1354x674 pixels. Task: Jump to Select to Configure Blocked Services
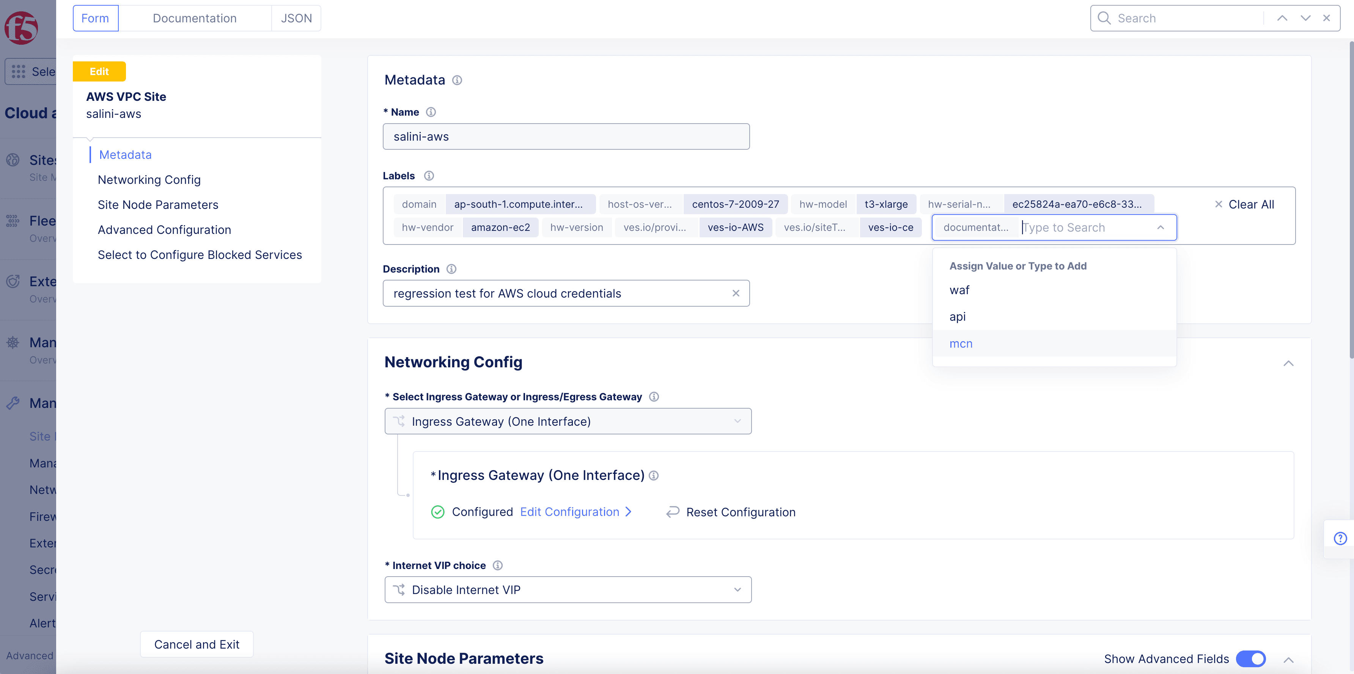point(200,255)
